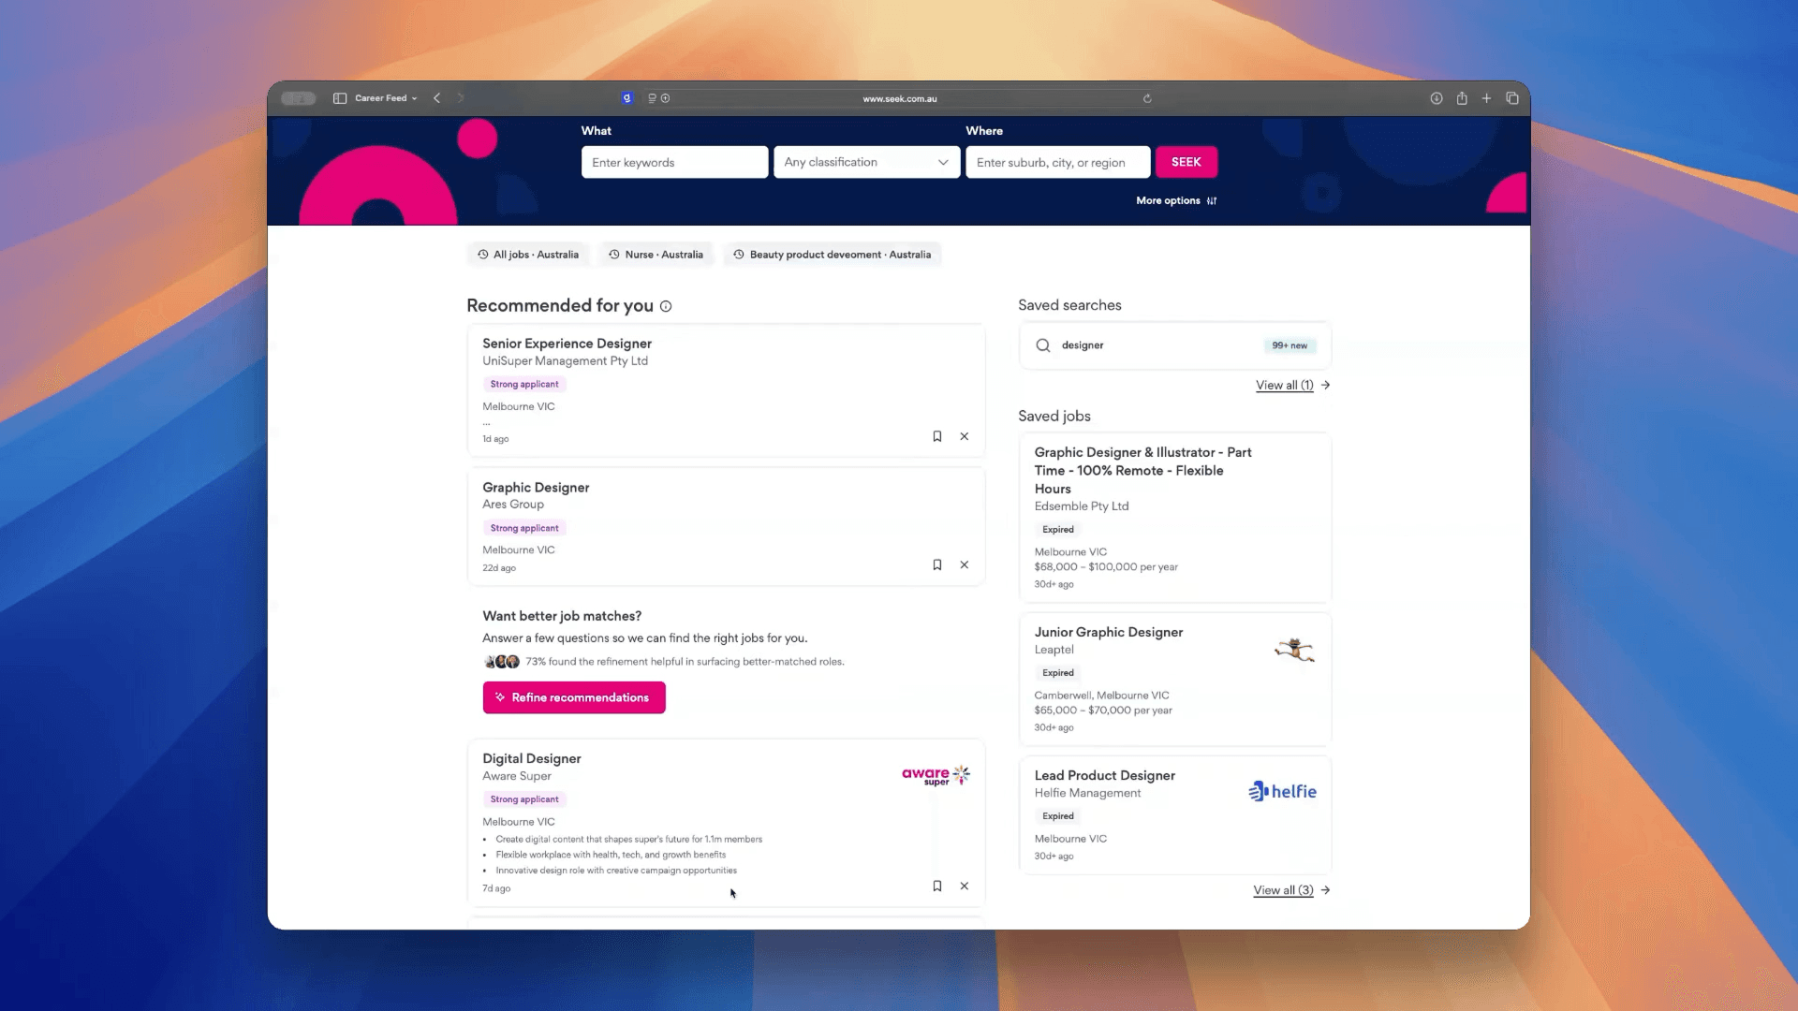The height and width of the screenshot is (1011, 1798).
Task: Click the Want better job matches? heading
Action: coord(562,616)
